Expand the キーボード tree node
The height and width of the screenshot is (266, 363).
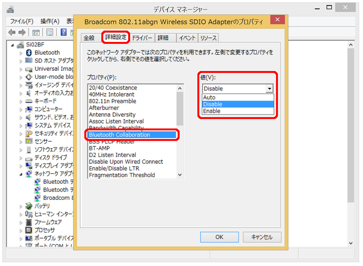[21, 102]
